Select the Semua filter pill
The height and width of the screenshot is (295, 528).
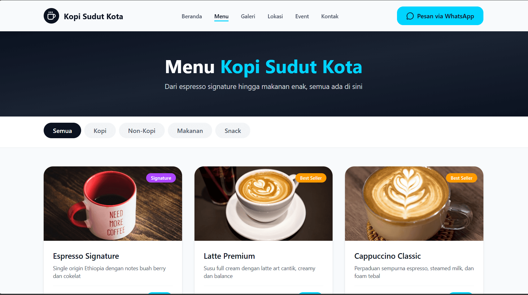pos(62,130)
